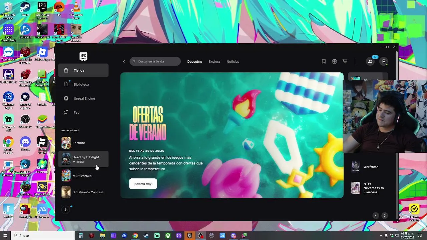
Task: Open Steam from the taskbar
Action: click(x=146, y=236)
